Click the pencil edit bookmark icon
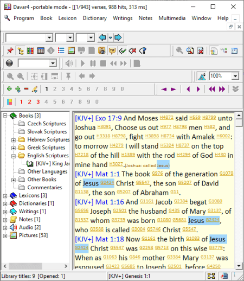The height and width of the screenshot is (281, 244). tap(35, 89)
